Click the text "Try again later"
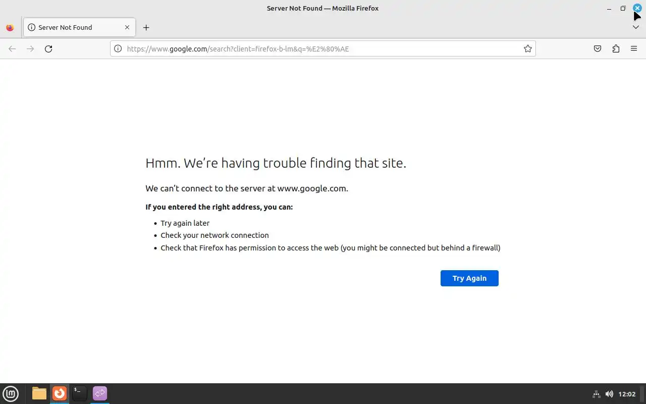Viewport: 646px width, 404px height. (x=185, y=223)
